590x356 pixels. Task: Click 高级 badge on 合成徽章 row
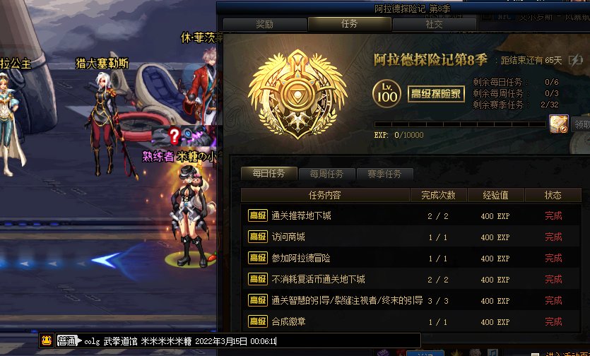(x=258, y=321)
